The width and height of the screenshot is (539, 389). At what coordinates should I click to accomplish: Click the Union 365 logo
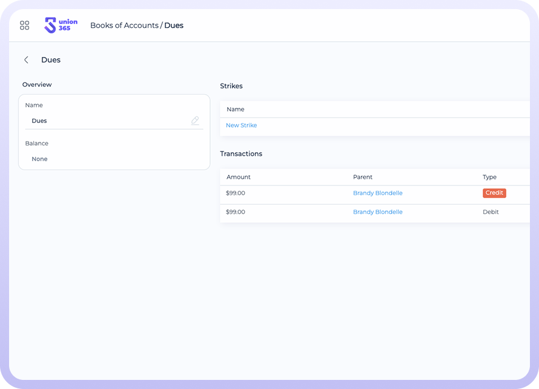61,25
